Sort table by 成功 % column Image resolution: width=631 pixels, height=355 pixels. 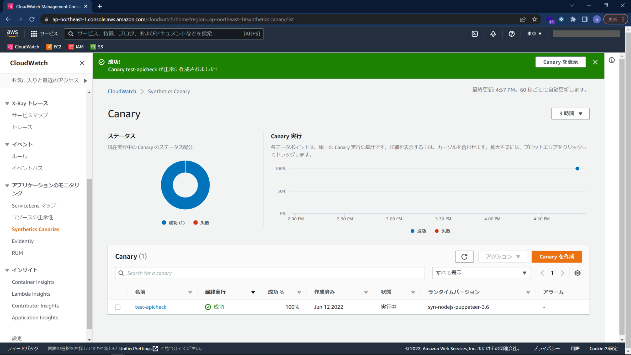click(299, 293)
